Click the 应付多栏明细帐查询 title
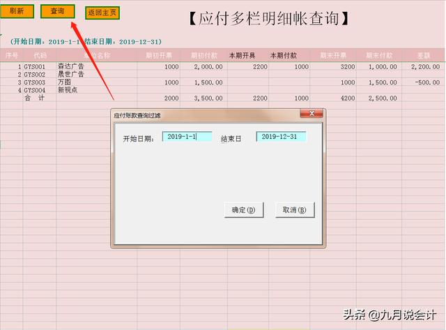This screenshot has width=446, height=330. click(x=268, y=19)
